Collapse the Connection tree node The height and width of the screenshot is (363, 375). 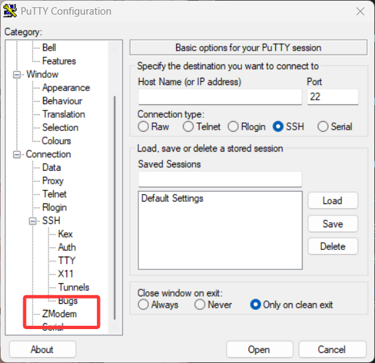17,155
